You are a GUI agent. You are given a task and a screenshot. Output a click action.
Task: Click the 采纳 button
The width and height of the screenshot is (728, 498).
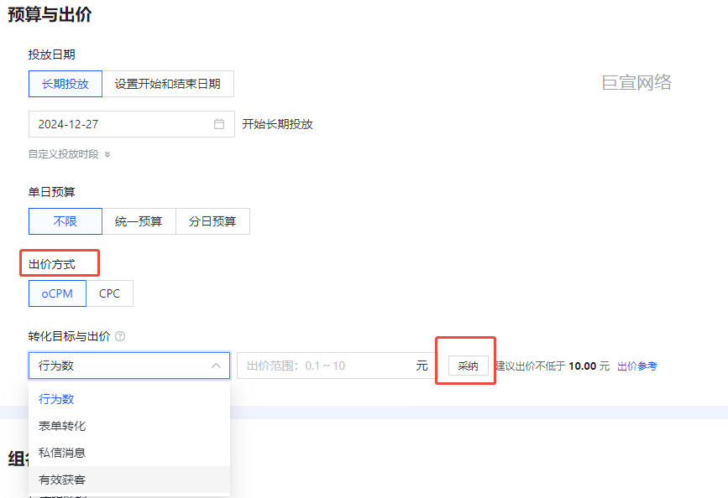(x=468, y=366)
